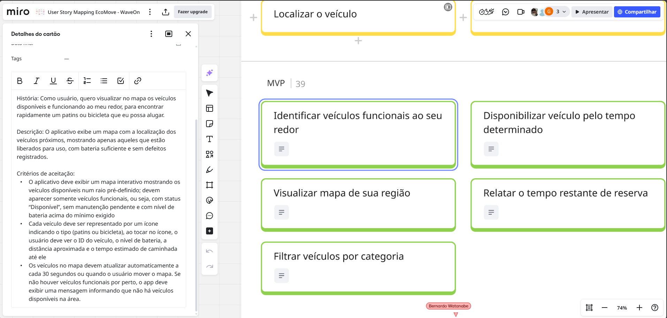Click zoom in plus button
This screenshot has width=667, height=318.
click(x=639, y=308)
